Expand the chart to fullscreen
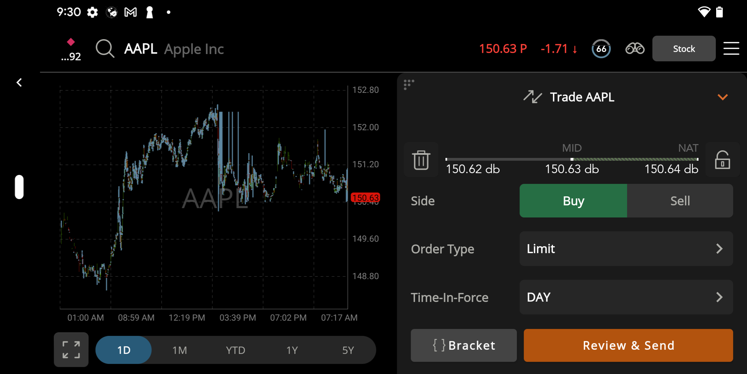 click(x=71, y=349)
